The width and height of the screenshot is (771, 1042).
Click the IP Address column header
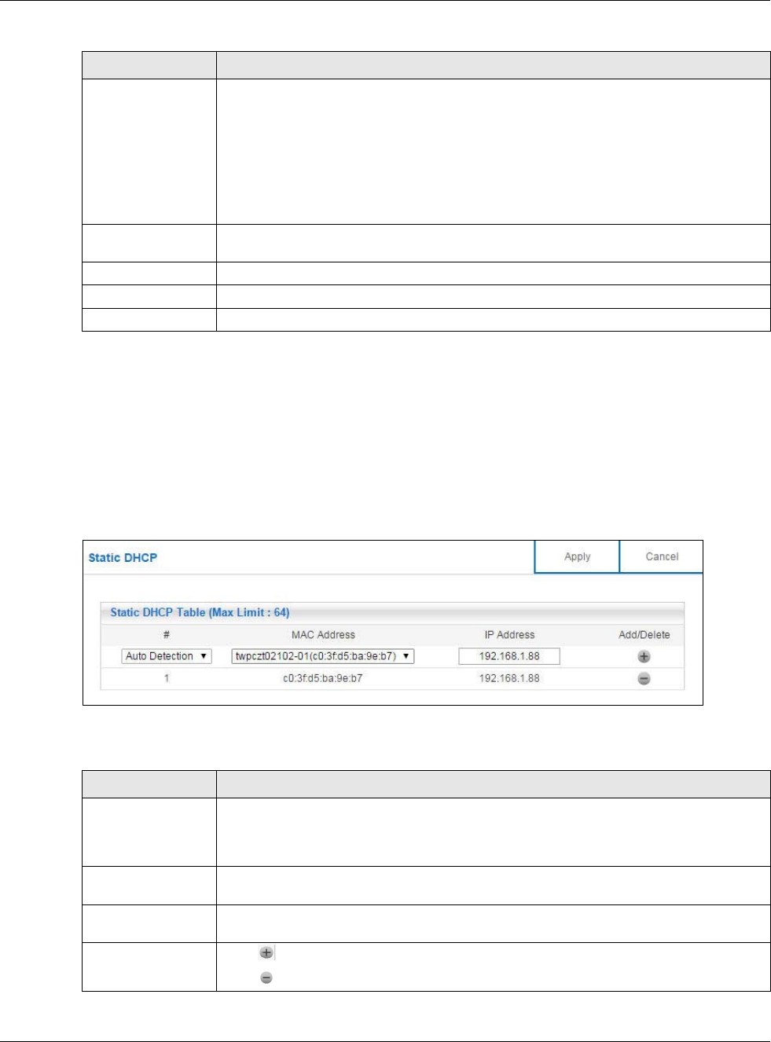[x=509, y=635]
